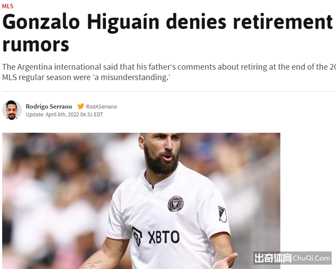Image resolution: width=336 pixels, height=269 pixels.
Task: Click the XBTO shield logo on jersey
Action: tap(137, 237)
